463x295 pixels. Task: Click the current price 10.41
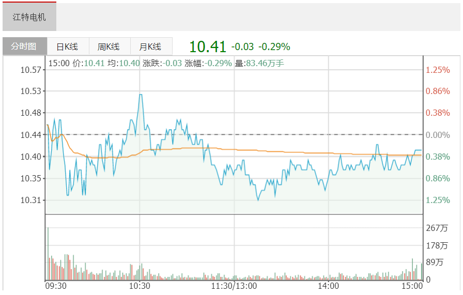(x=208, y=46)
